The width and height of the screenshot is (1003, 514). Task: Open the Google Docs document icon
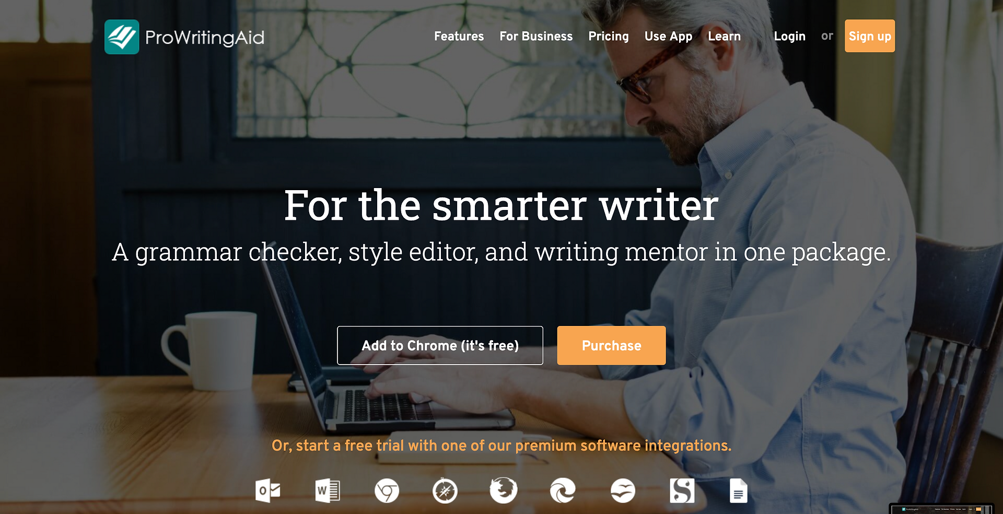click(x=739, y=490)
